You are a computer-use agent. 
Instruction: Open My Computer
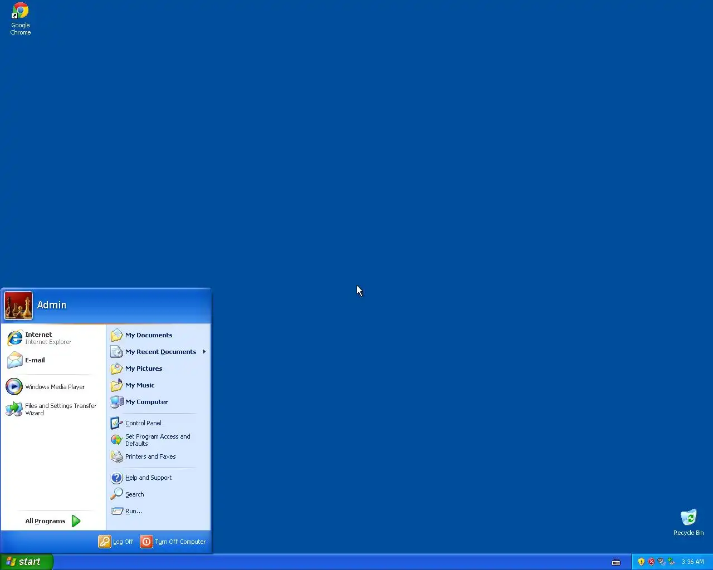[159, 402]
